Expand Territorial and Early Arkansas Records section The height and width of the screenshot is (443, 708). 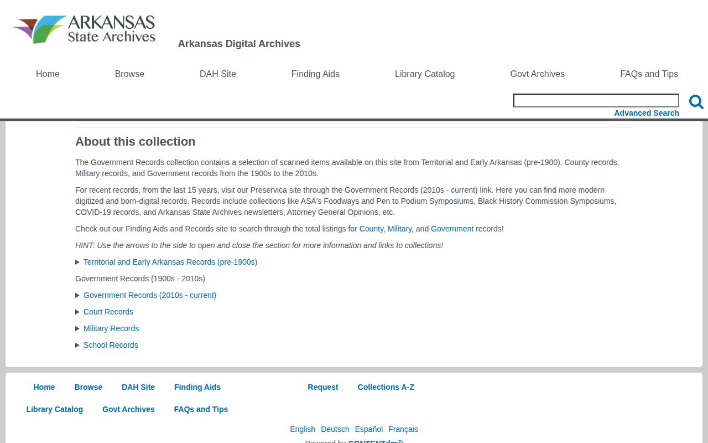coord(170,262)
